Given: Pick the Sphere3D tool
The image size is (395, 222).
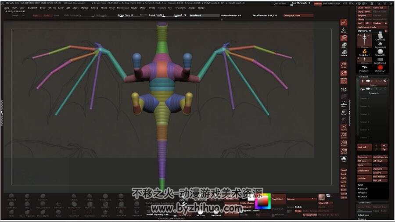Looking at the screenshot, I should [380, 52].
